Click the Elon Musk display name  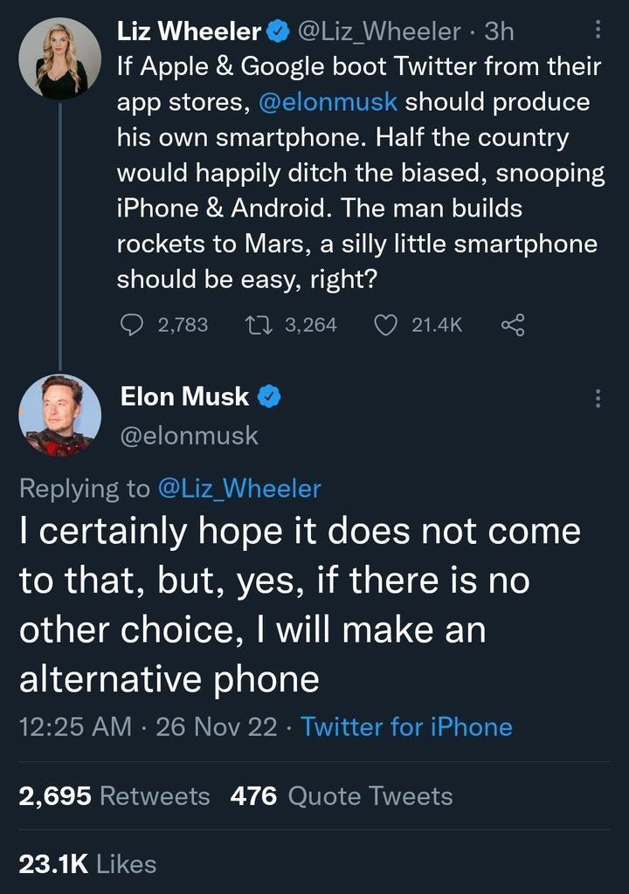[x=184, y=397]
